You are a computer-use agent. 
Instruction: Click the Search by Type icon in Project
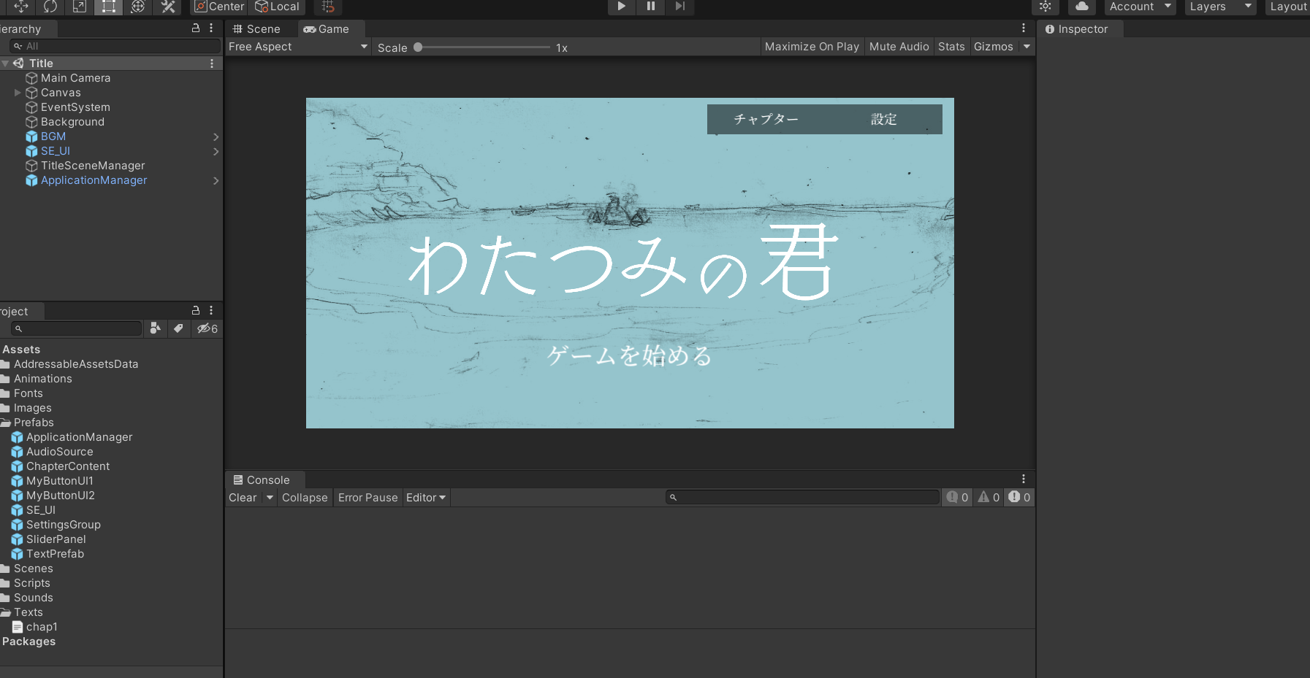(155, 328)
